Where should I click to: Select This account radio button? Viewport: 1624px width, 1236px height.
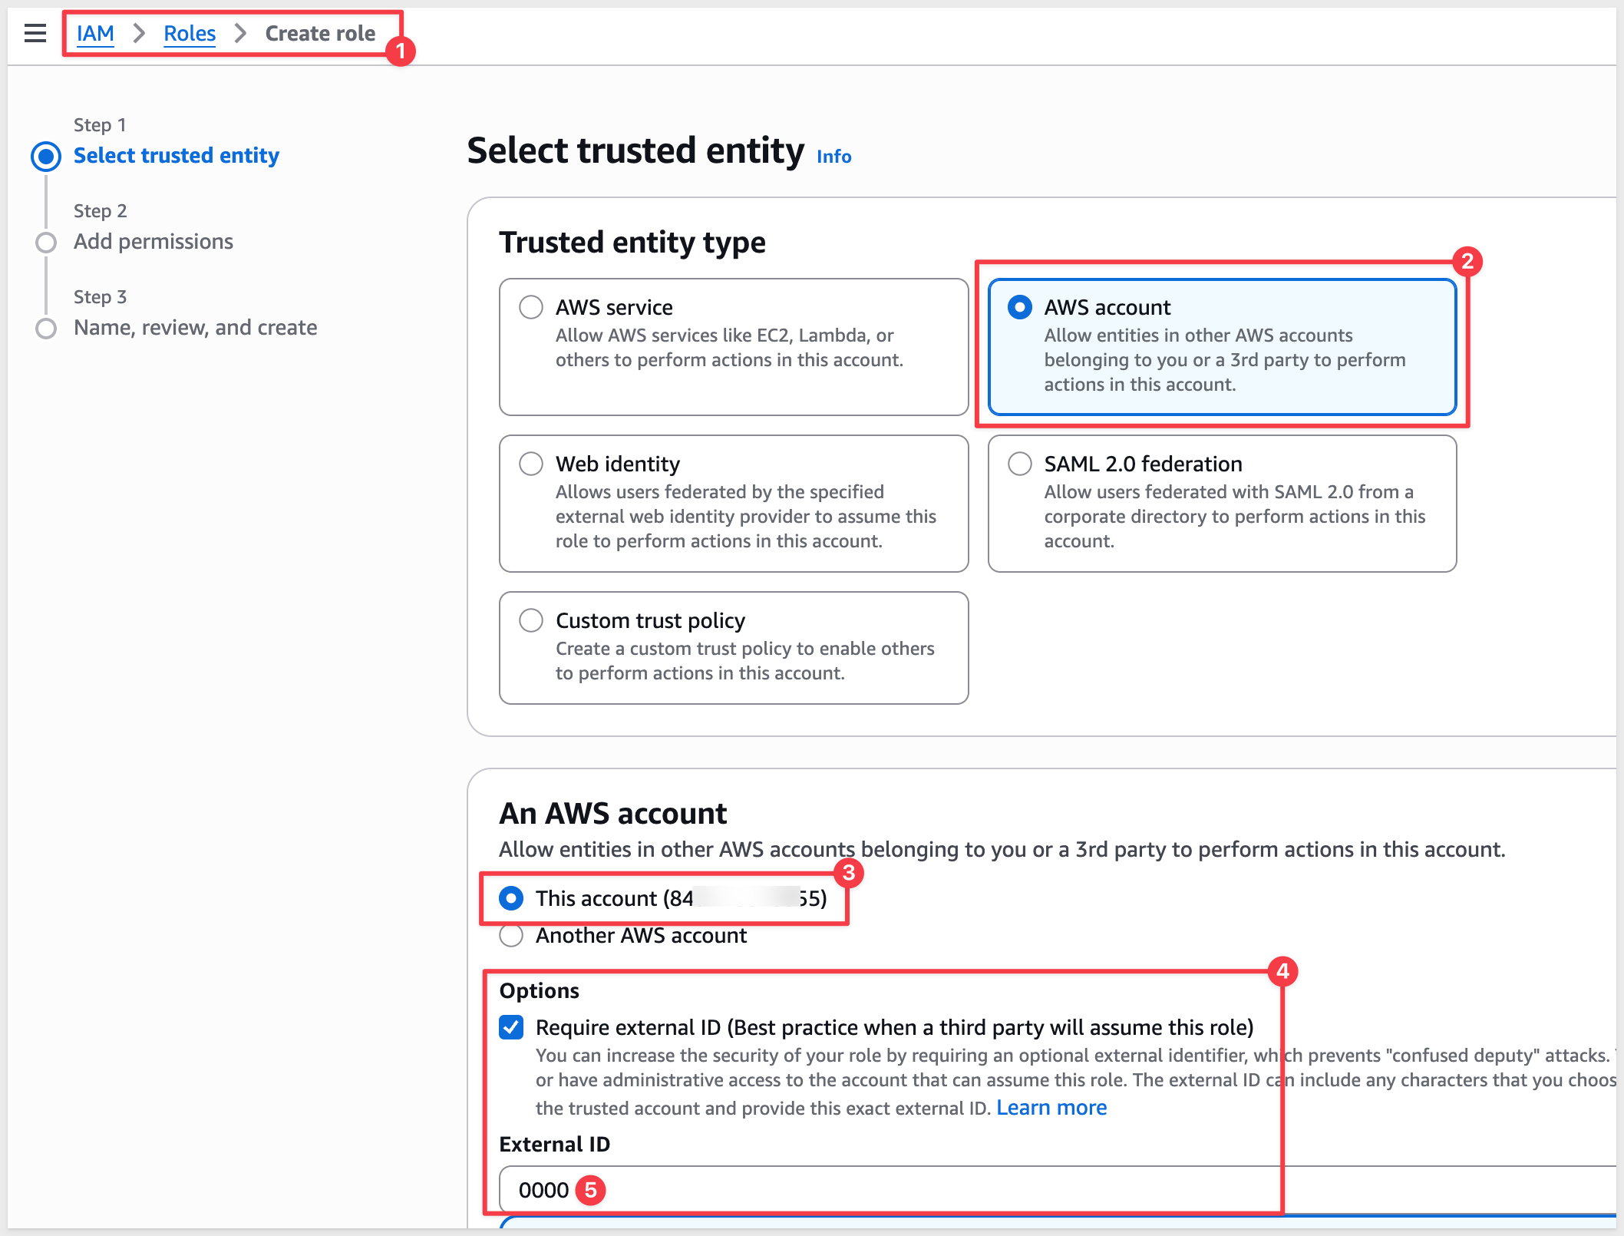tap(511, 897)
